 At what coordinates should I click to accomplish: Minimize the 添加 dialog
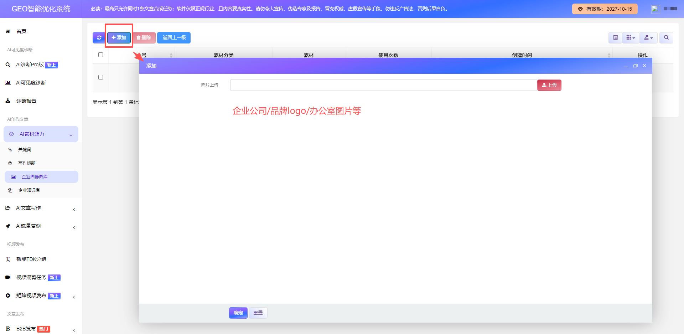(x=626, y=66)
